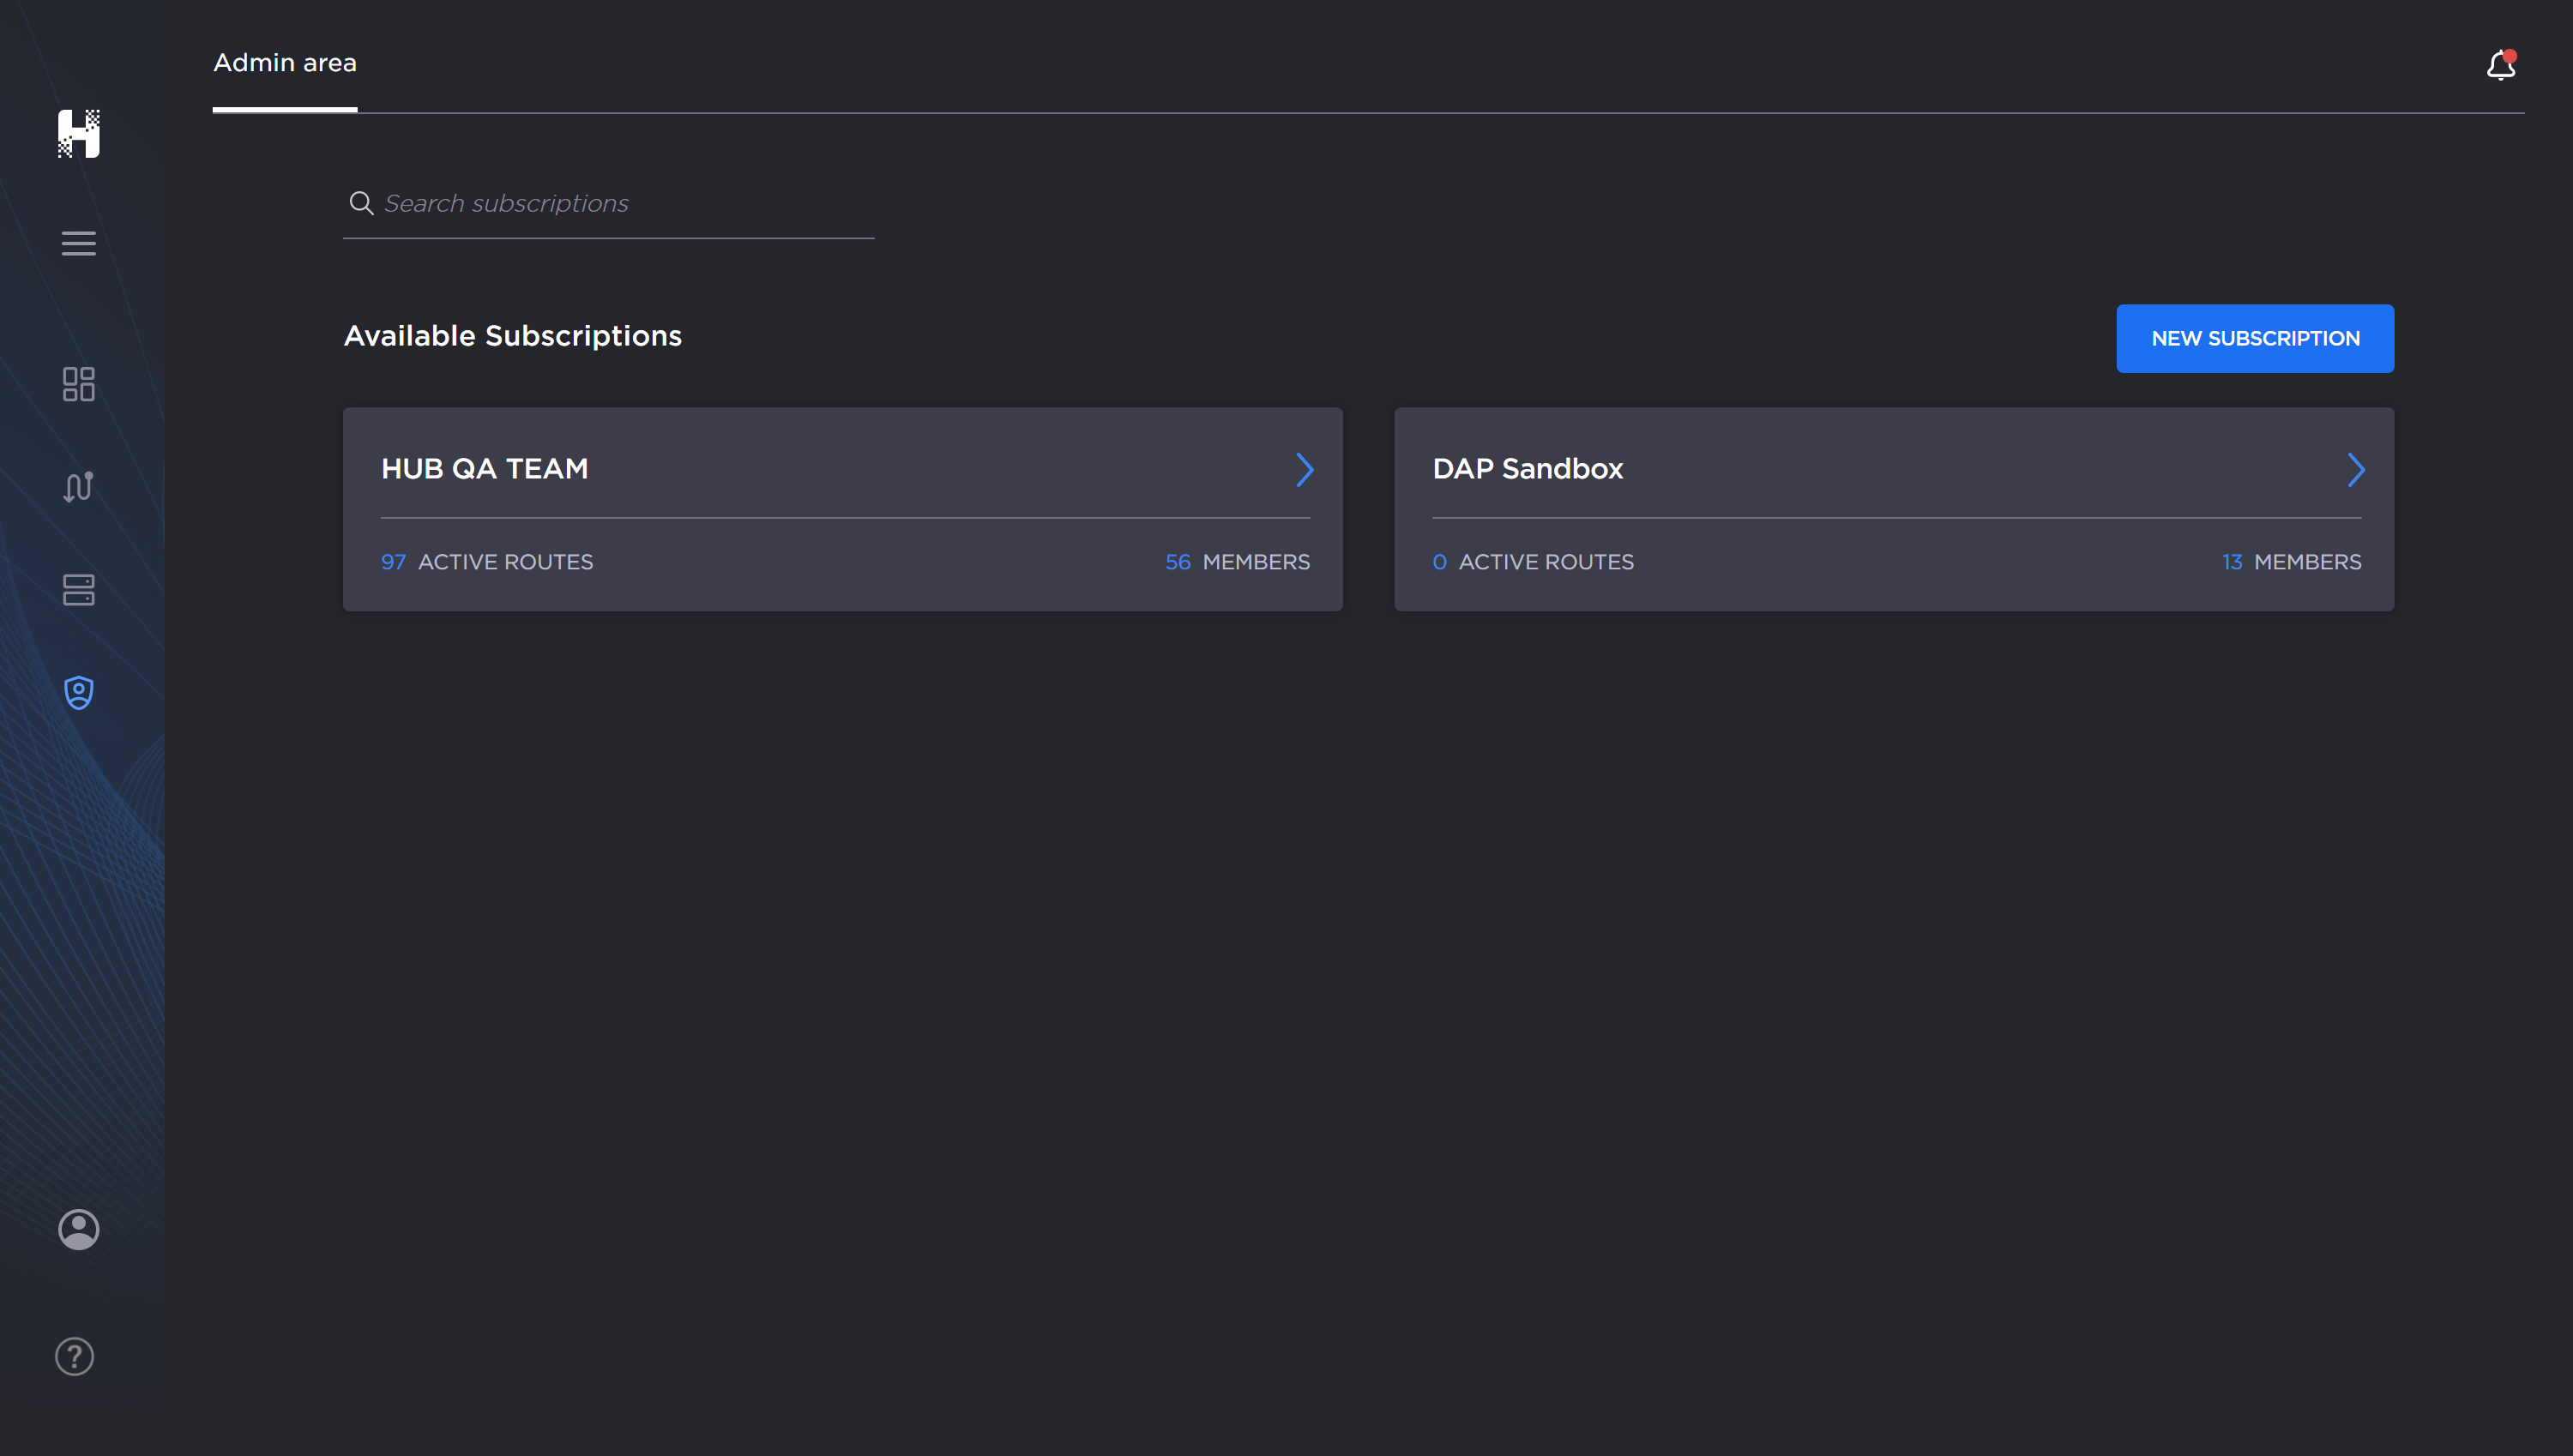Viewport: 2573px width, 1456px height.
Task: Open the notifications bell
Action: 2500,66
